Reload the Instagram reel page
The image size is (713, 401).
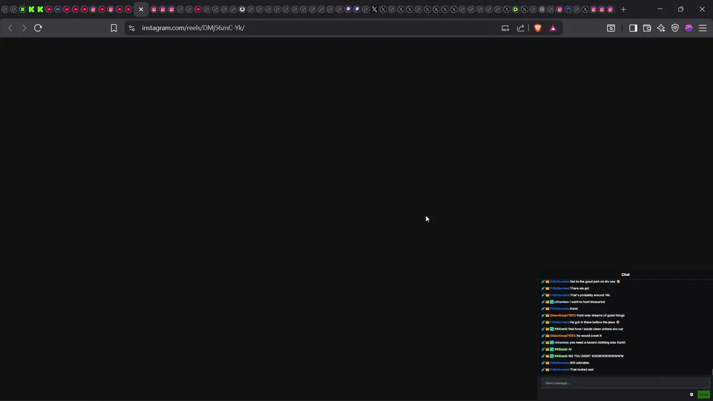coord(38,28)
